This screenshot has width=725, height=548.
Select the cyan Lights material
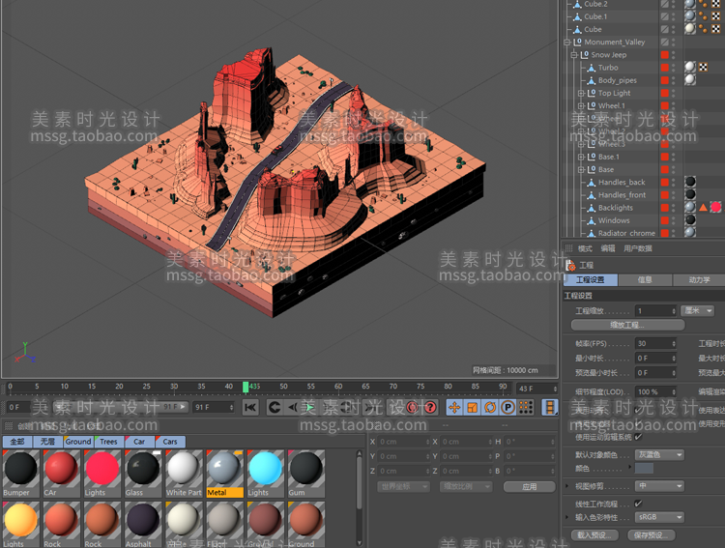tap(266, 474)
